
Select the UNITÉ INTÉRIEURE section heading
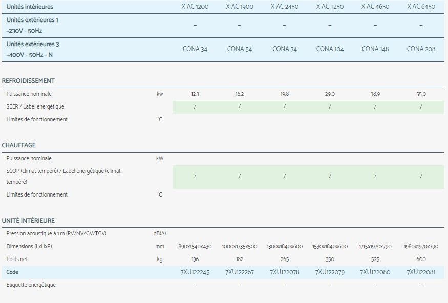tap(28, 221)
